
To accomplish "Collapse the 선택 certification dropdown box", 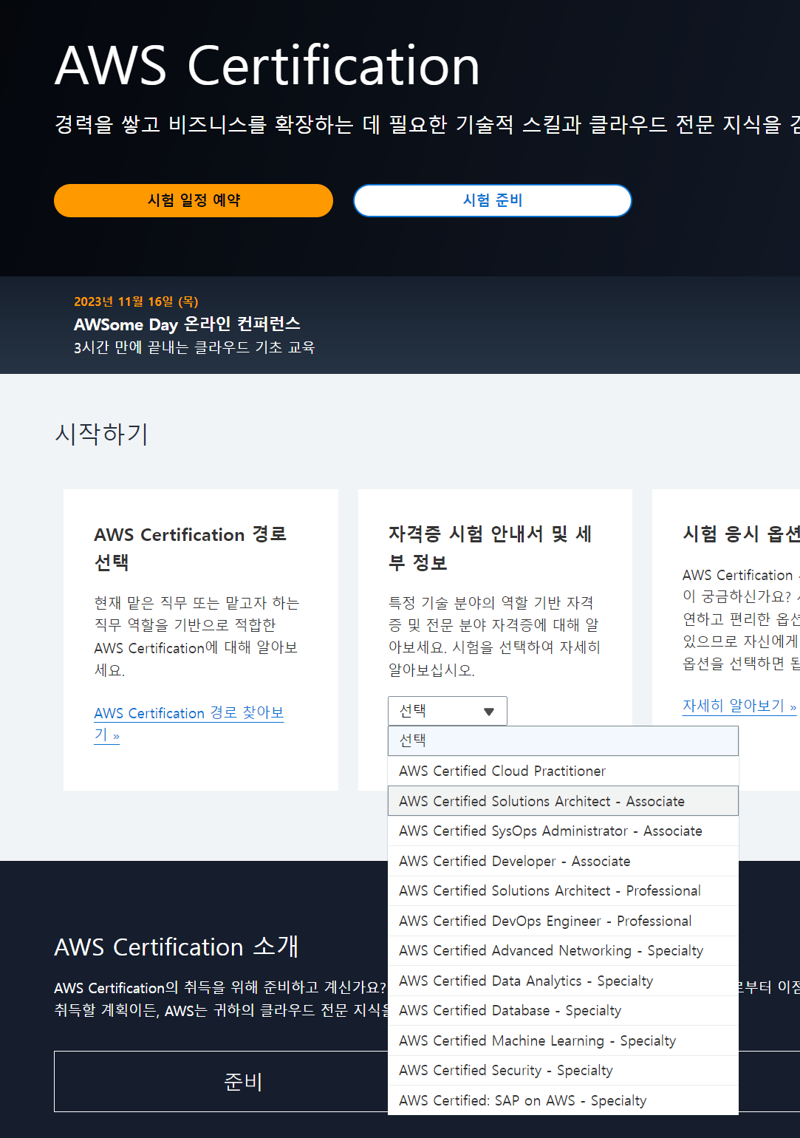I will (448, 711).
